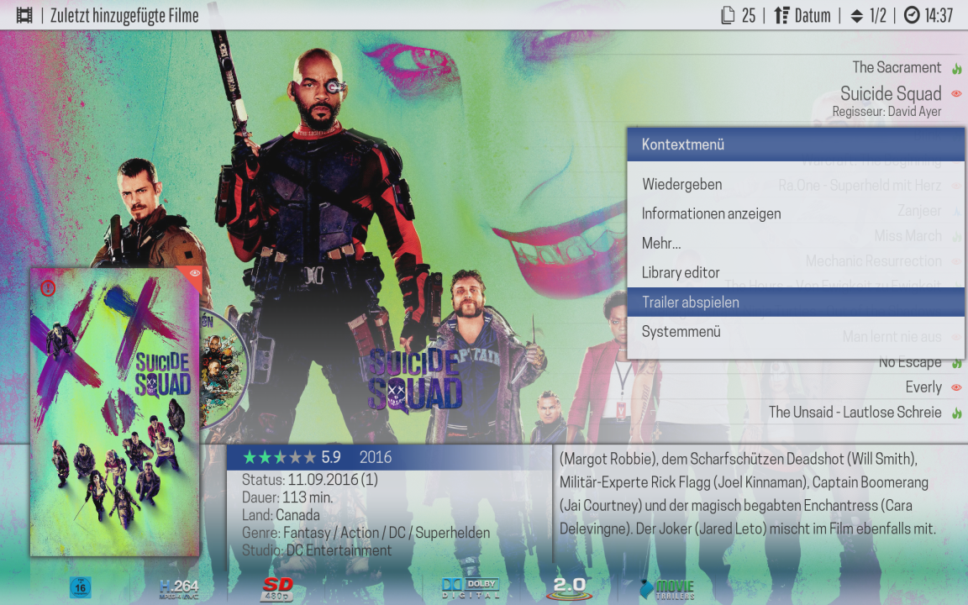The height and width of the screenshot is (605, 968).
Task: Click the year 2016 label
Action: 376,457
